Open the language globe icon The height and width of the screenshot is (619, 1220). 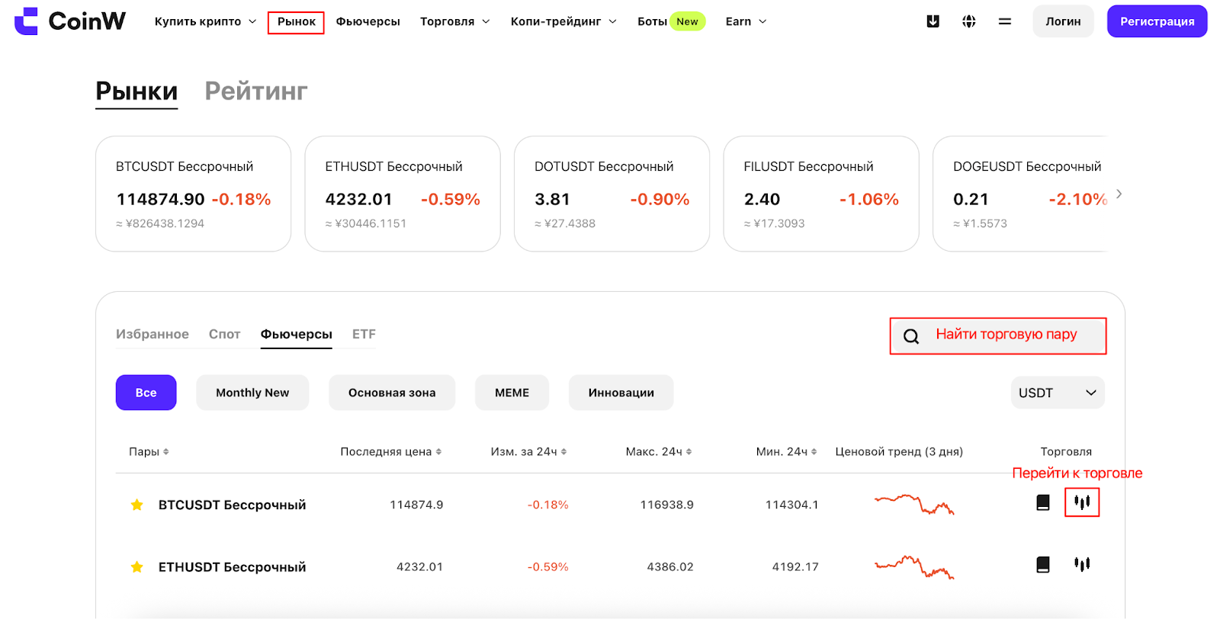(x=969, y=21)
